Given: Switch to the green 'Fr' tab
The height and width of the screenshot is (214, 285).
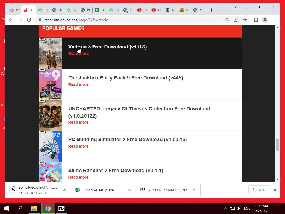Looking at the screenshot, I should (100, 10).
